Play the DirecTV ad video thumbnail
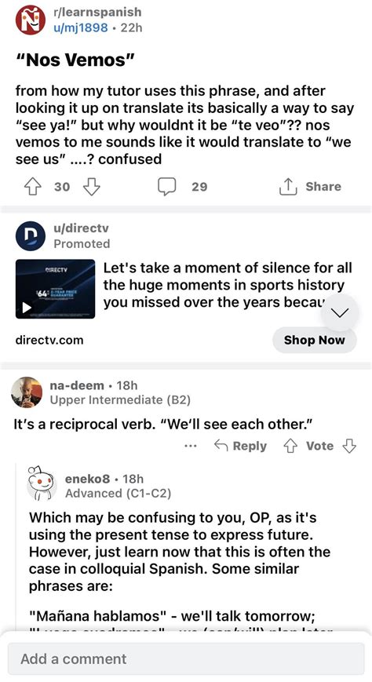 click(x=55, y=289)
